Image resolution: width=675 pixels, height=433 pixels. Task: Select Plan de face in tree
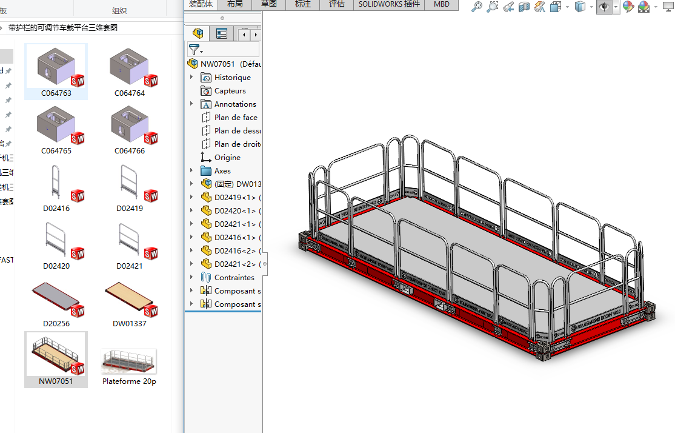(x=235, y=118)
